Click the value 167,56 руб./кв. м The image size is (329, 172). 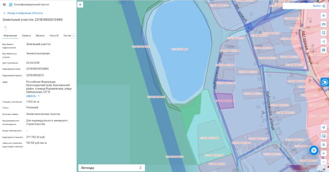(36, 143)
